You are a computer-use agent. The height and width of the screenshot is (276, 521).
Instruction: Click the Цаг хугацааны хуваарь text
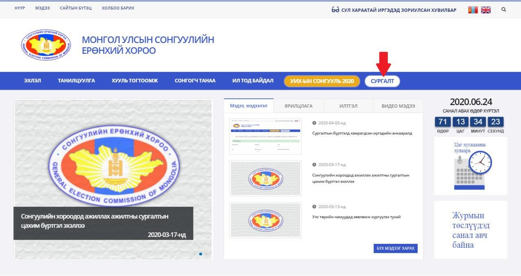tap(470, 148)
